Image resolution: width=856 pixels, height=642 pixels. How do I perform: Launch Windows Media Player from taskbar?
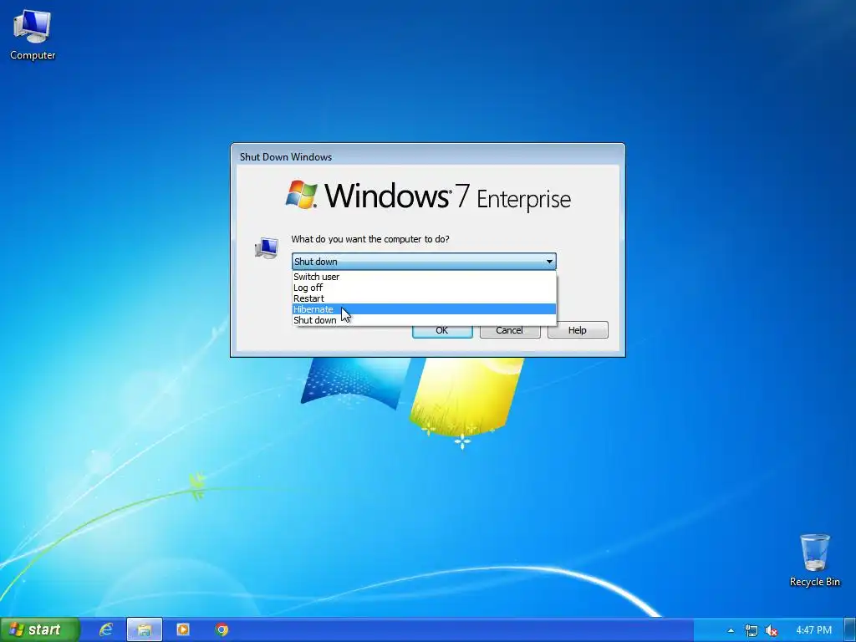click(x=183, y=630)
